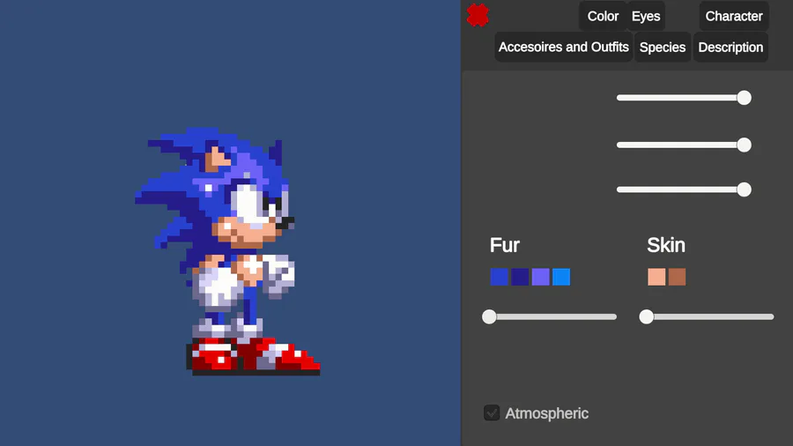The image size is (793, 446).
Task: Click the third color slider handle
Action: pyautogui.click(x=744, y=190)
